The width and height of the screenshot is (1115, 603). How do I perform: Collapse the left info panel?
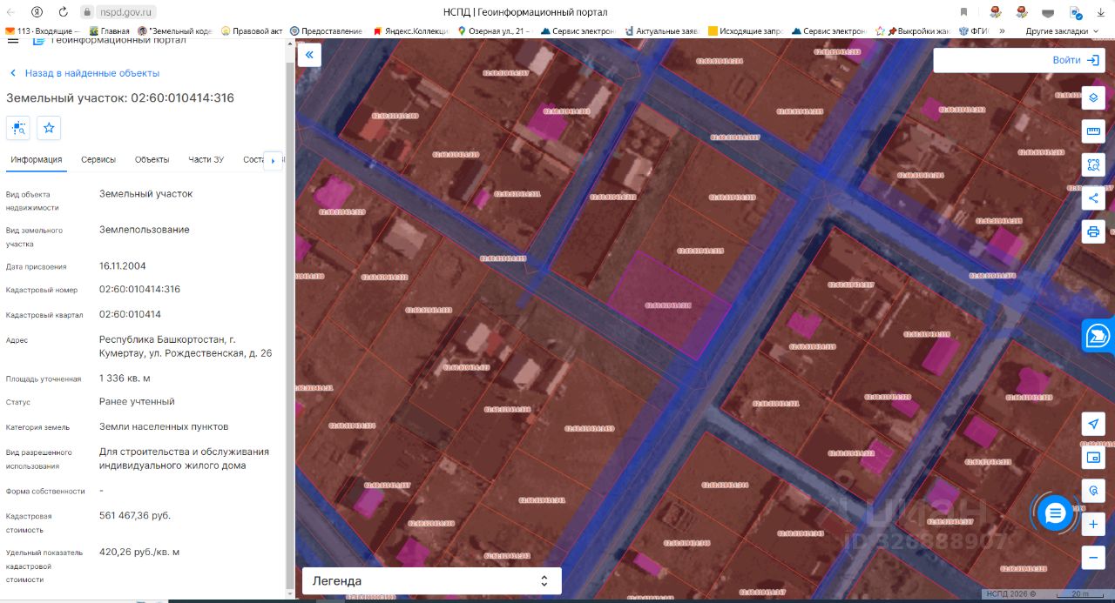tap(309, 56)
